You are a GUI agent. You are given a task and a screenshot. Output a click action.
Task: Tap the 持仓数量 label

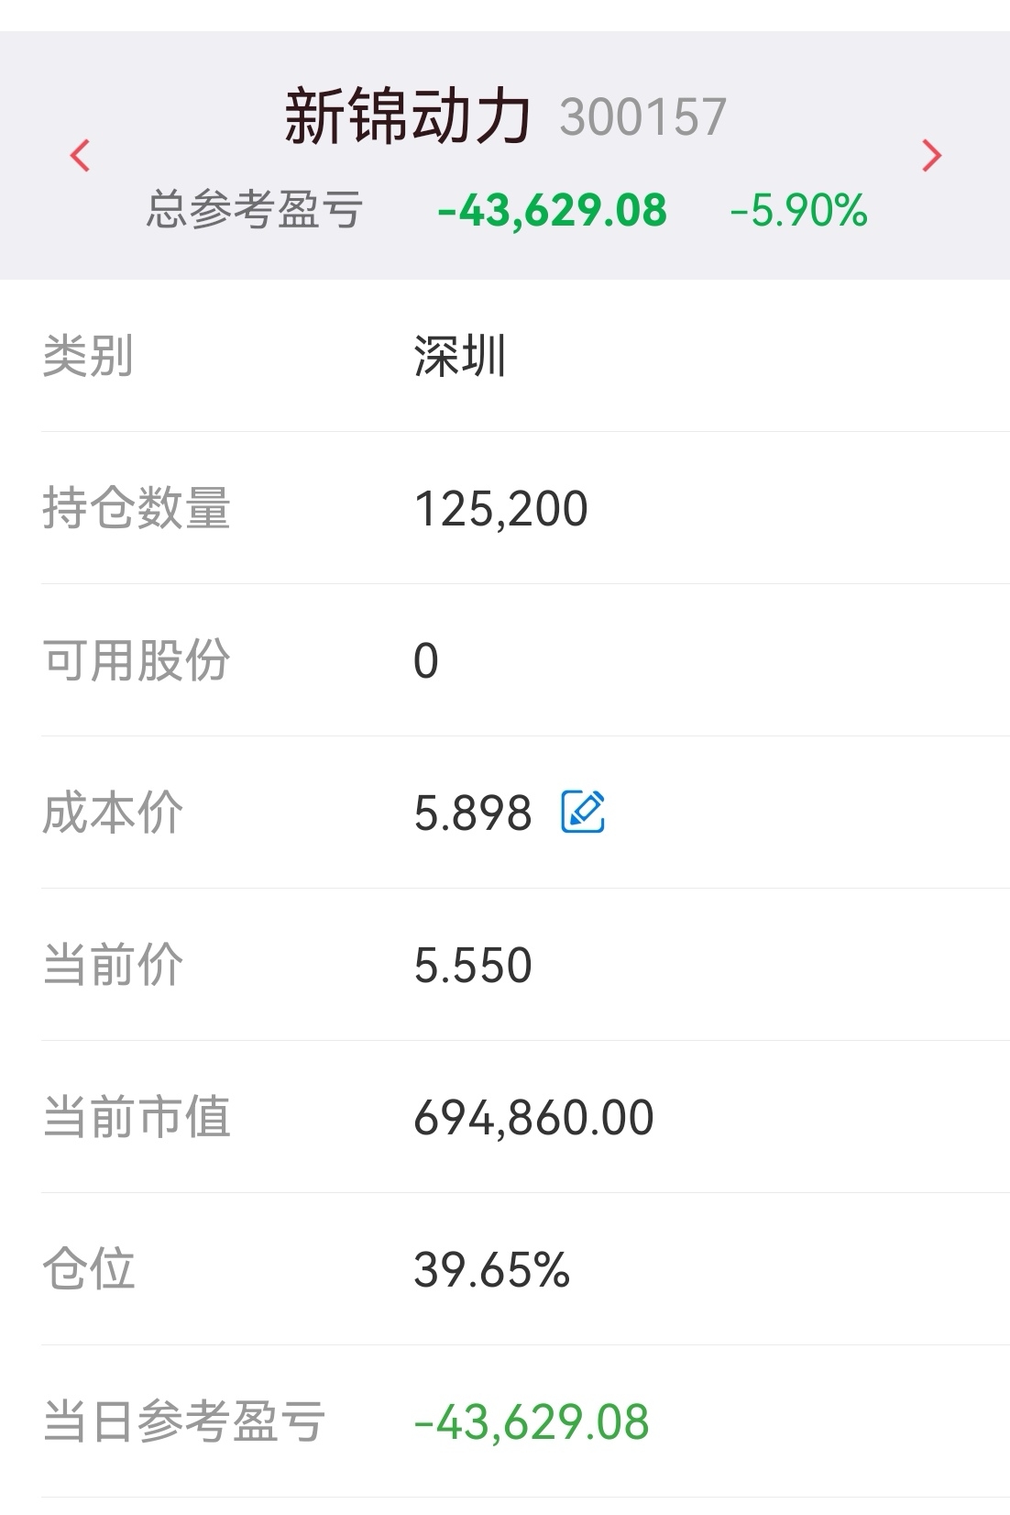[x=136, y=508]
